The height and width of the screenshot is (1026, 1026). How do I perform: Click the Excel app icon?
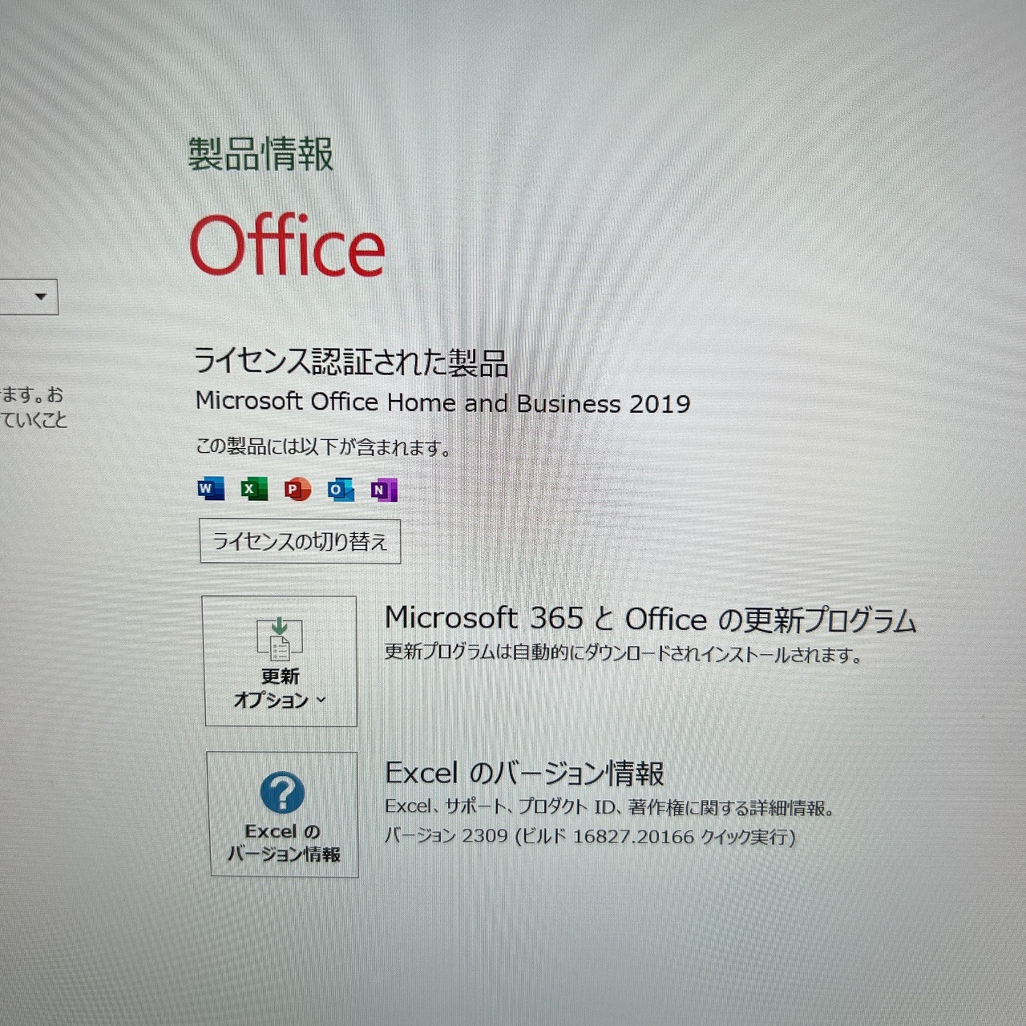point(254,488)
